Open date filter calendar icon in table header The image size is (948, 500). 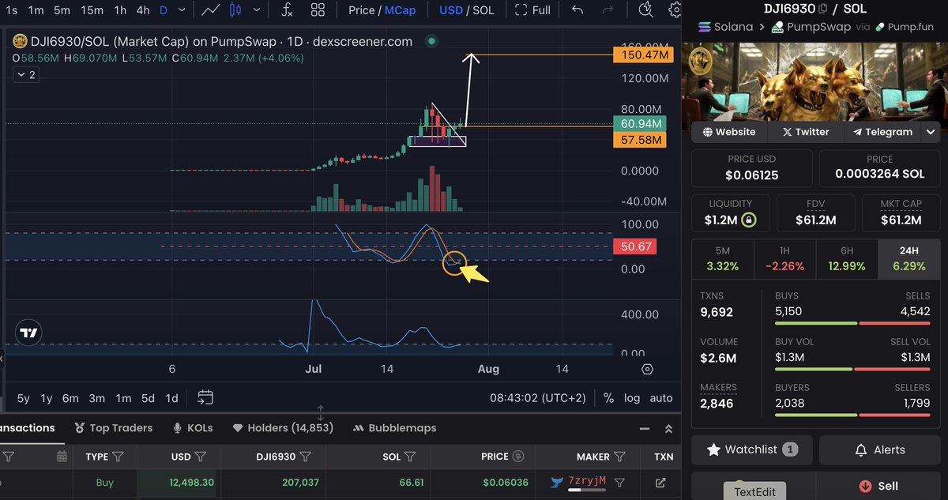tap(62, 456)
